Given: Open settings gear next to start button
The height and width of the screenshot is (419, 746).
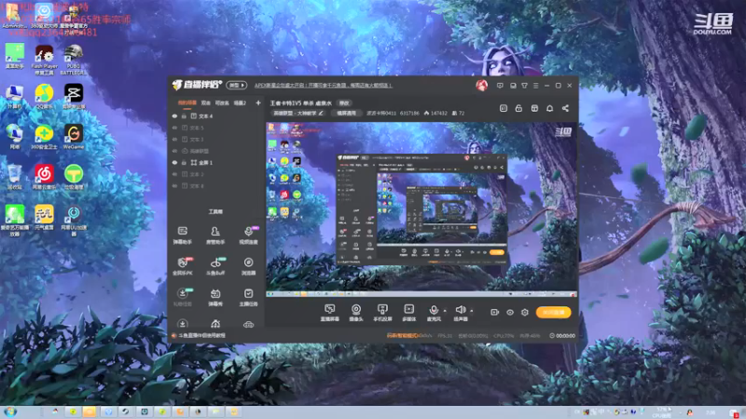Looking at the screenshot, I should point(525,312).
